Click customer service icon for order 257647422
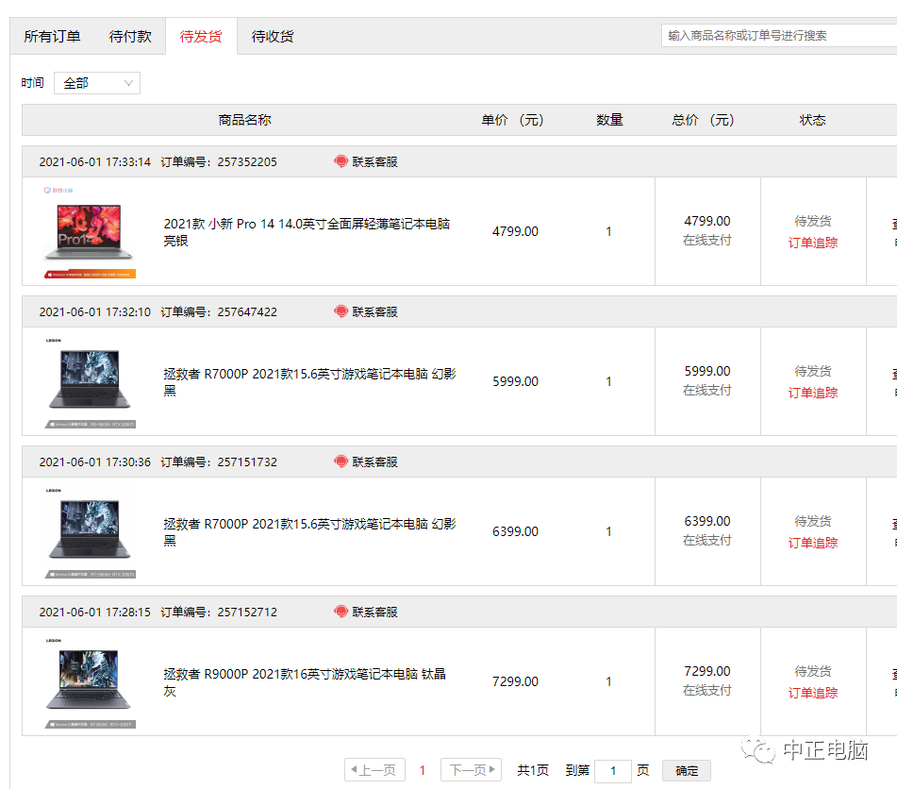Screen dimensions: 897x789 click(x=341, y=311)
